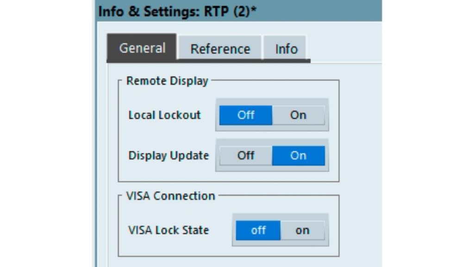The height and width of the screenshot is (267, 474).
Task: Set Local Lockout to Off
Action: pos(246,115)
